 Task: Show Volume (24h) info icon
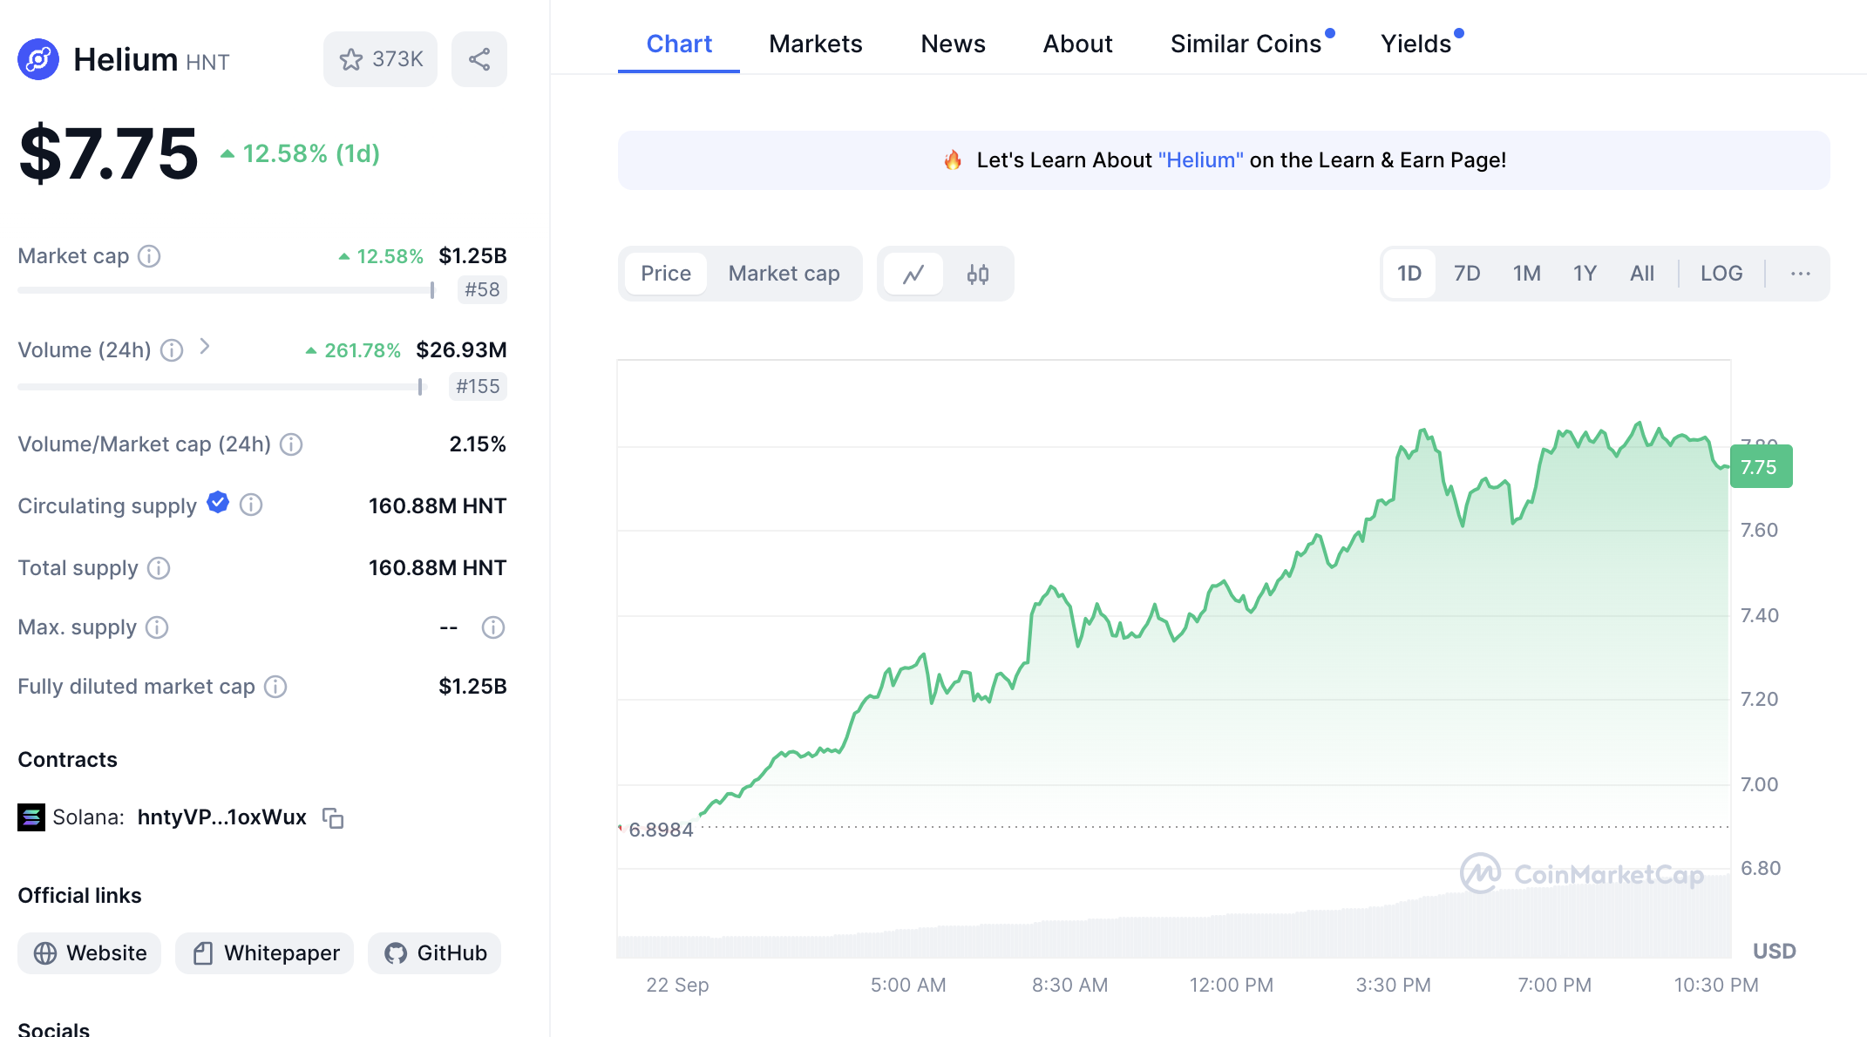pyautogui.click(x=172, y=350)
